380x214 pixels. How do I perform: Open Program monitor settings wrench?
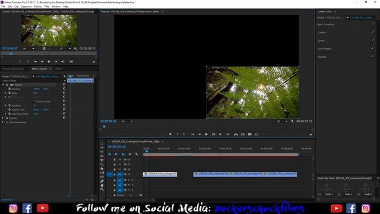click(x=292, y=121)
